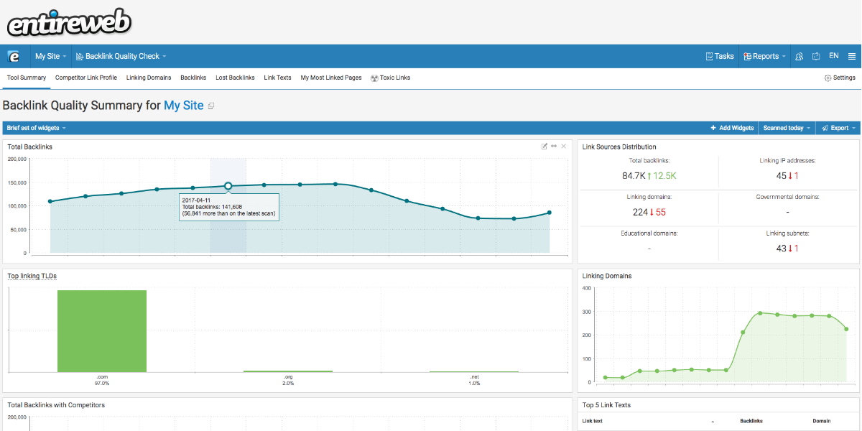Click Linking IP addresses value 45
Image resolution: width=862 pixels, height=431 pixels.
click(x=782, y=175)
